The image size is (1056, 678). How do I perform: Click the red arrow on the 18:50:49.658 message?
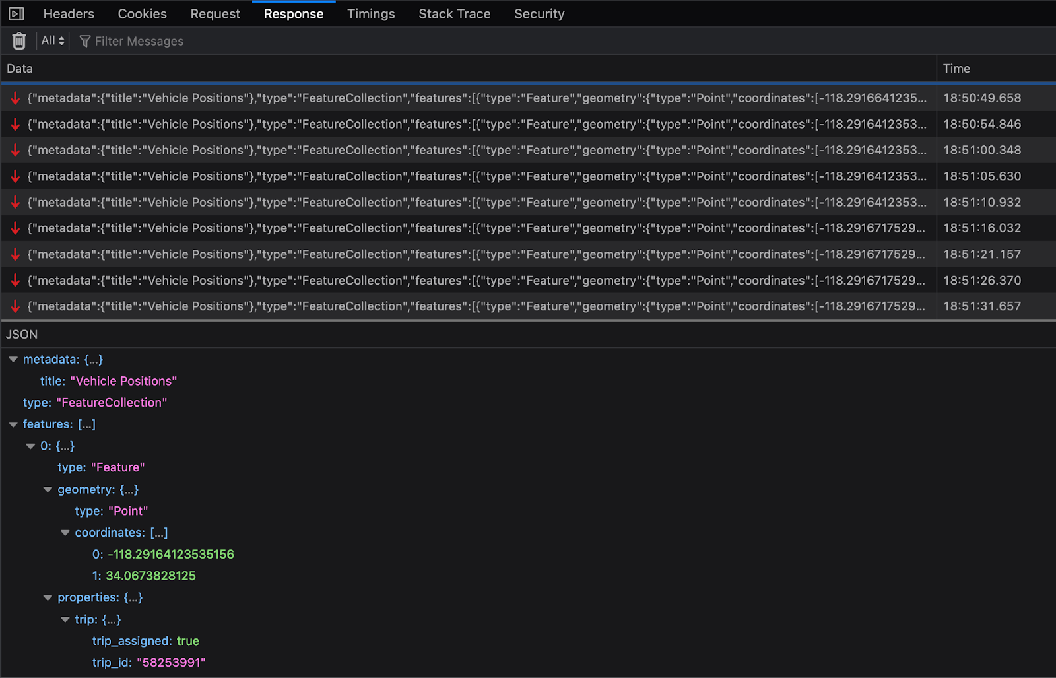(x=15, y=97)
